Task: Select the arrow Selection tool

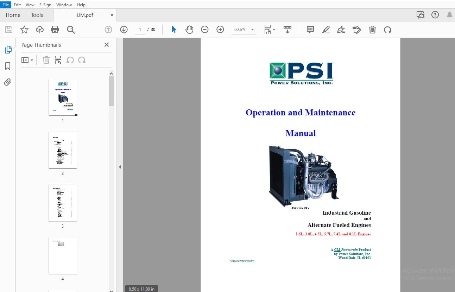Action: pyautogui.click(x=174, y=30)
